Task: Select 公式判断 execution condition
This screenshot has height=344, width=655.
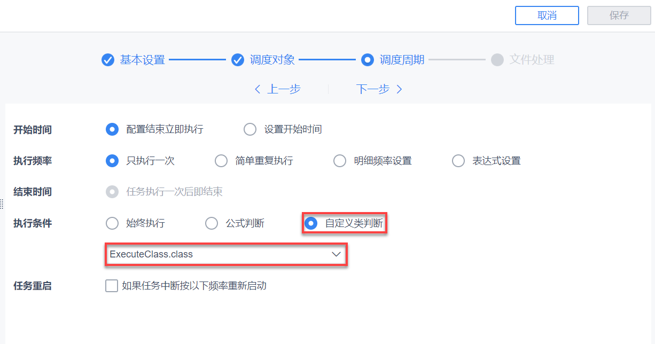Action: [212, 223]
